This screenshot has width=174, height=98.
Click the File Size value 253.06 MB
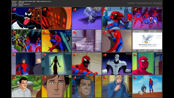pos(21,3)
